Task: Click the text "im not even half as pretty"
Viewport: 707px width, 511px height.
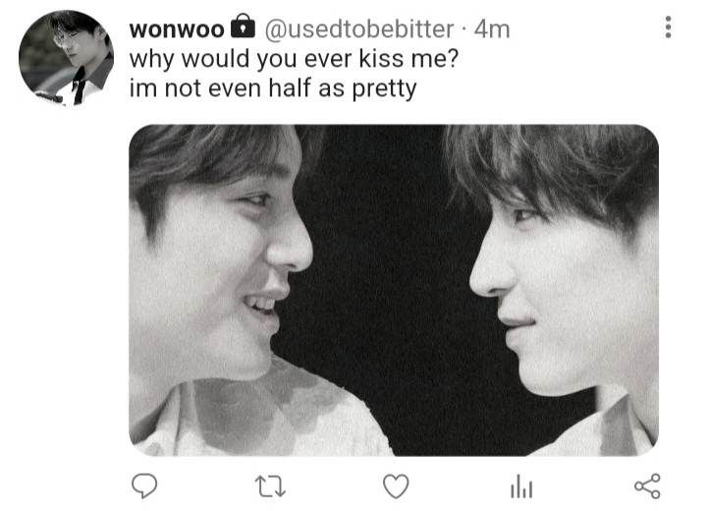Action: point(273,87)
